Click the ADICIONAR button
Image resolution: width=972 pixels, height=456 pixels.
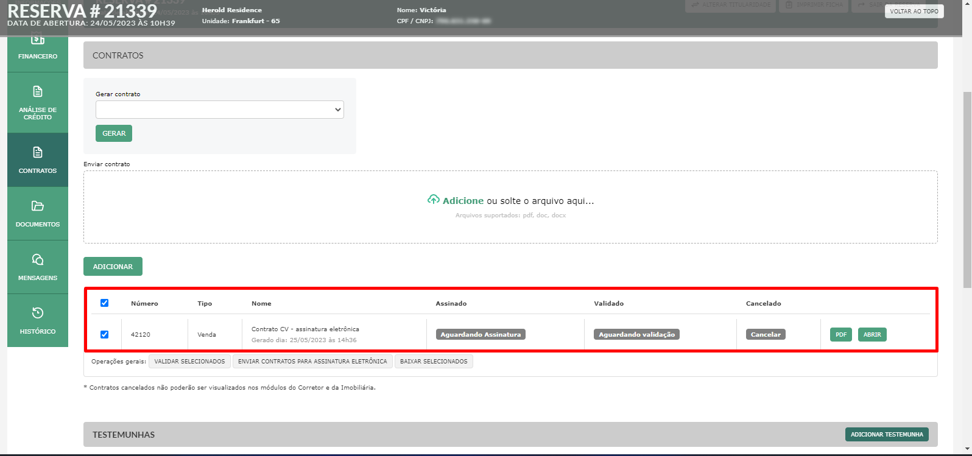point(113,267)
